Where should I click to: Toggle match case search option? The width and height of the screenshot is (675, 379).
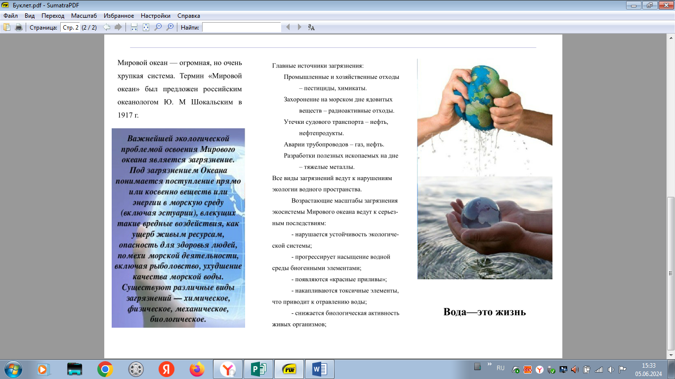pyautogui.click(x=311, y=27)
